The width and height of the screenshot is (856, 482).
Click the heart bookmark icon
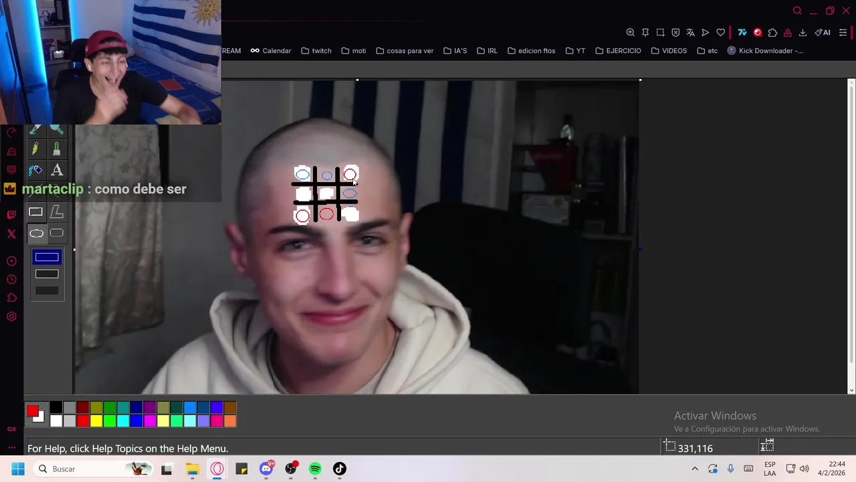pyautogui.click(x=720, y=32)
